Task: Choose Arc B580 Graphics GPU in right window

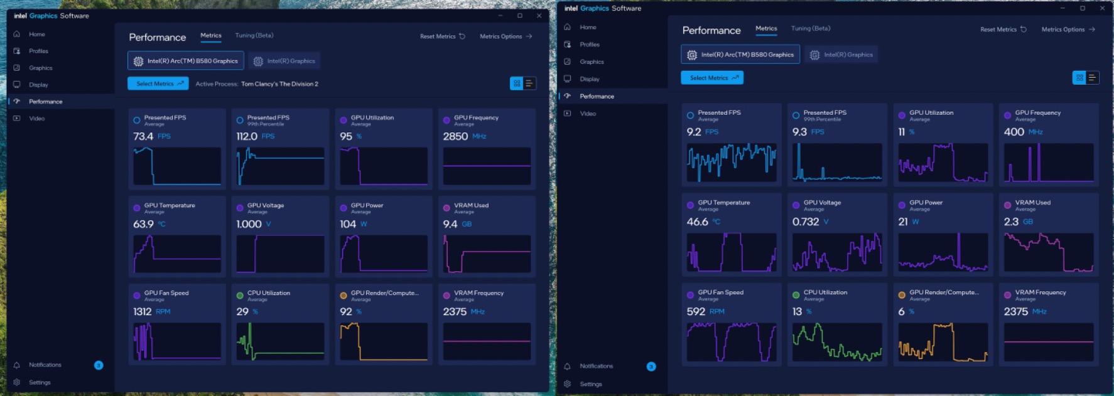Action: (740, 55)
